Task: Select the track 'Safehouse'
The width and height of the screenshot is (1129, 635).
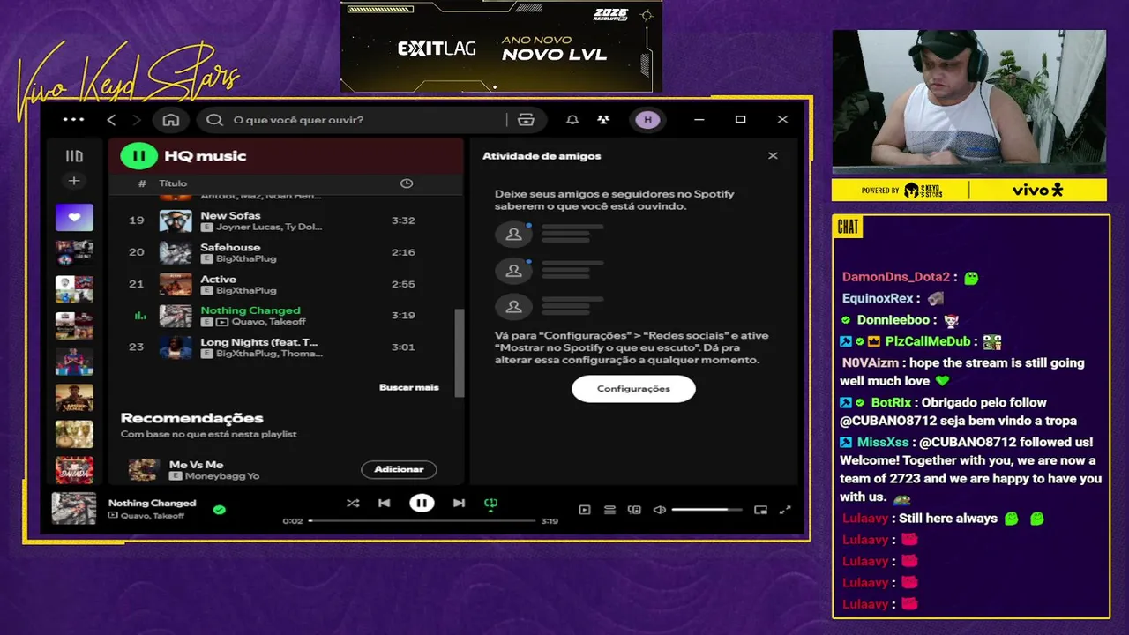Action: [286, 252]
